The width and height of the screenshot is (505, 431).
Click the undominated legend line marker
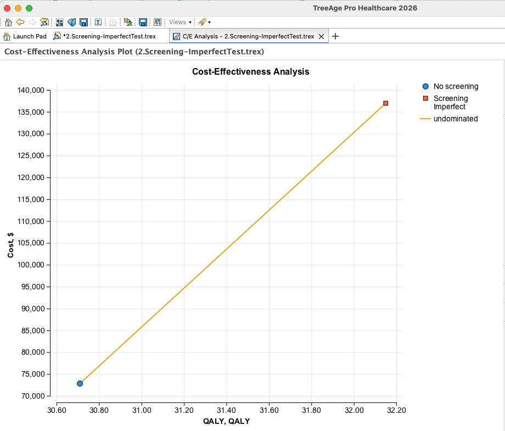425,119
